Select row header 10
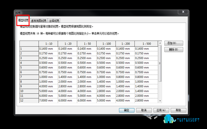This screenshot has height=129, width=207. click(29, 91)
